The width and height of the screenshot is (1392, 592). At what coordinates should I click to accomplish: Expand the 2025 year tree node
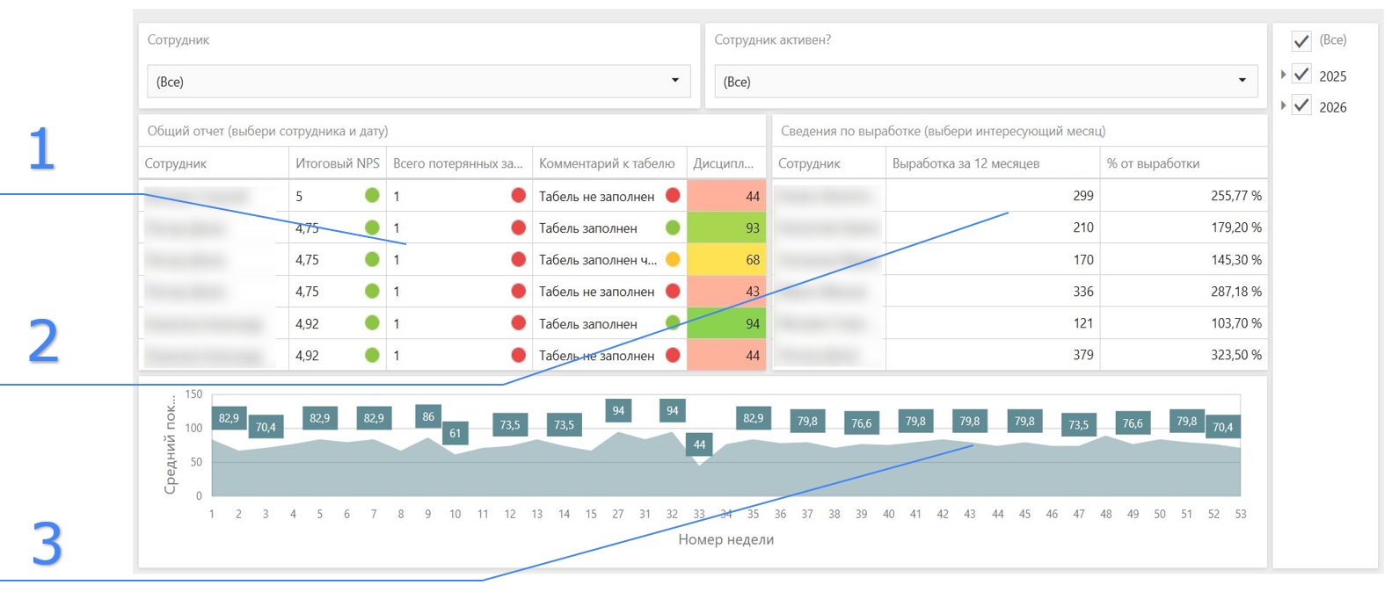click(x=1284, y=76)
